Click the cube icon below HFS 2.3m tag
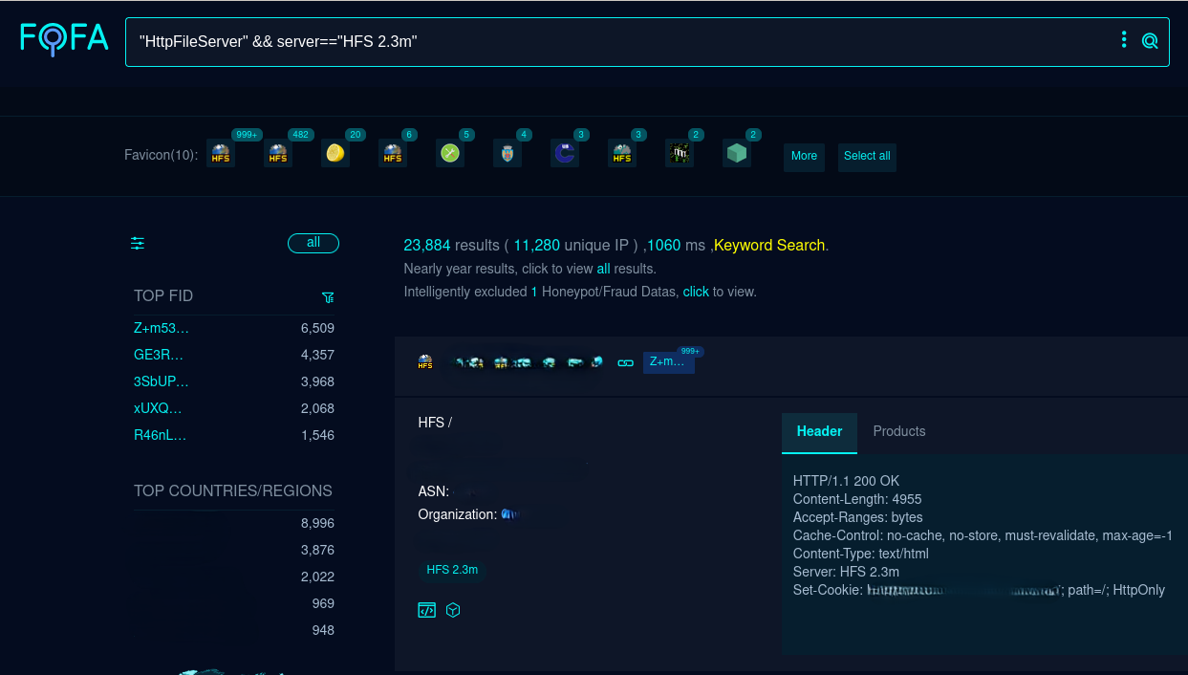The image size is (1188, 675). (453, 610)
